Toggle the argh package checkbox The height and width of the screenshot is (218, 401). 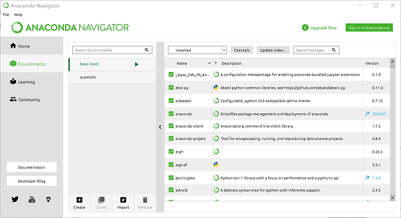(171, 152)
